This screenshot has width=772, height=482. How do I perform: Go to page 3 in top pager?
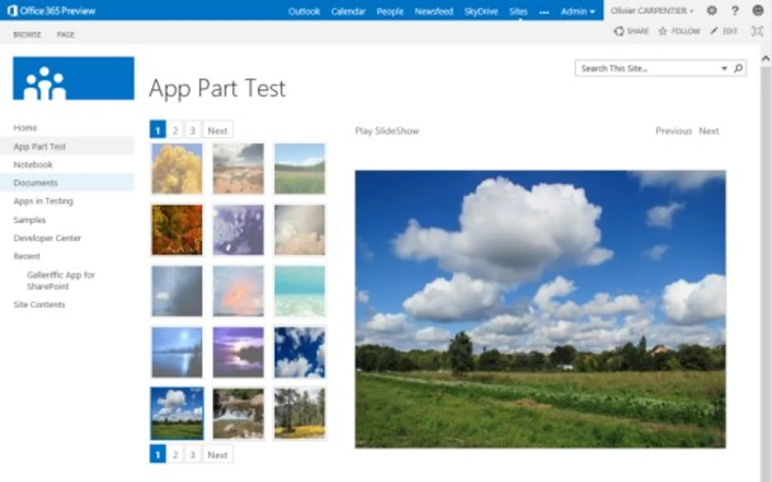[193, 130]
